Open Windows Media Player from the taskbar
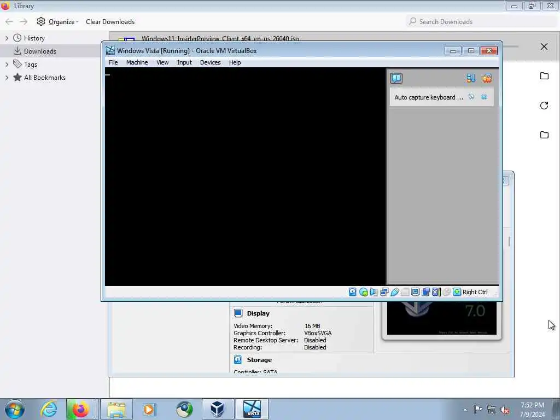Image resolution: width=560 pixels, height=420 pixels. tap(149, 409)
